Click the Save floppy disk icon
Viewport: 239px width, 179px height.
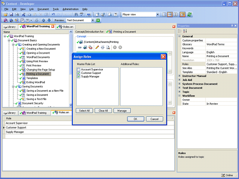[11, 15]
